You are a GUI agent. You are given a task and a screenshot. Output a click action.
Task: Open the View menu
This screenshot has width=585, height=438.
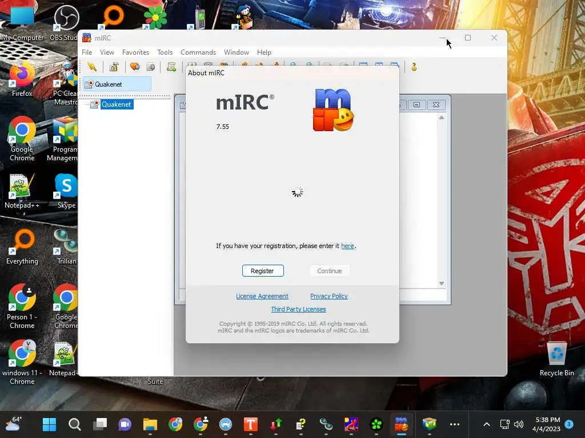[107, 52]
